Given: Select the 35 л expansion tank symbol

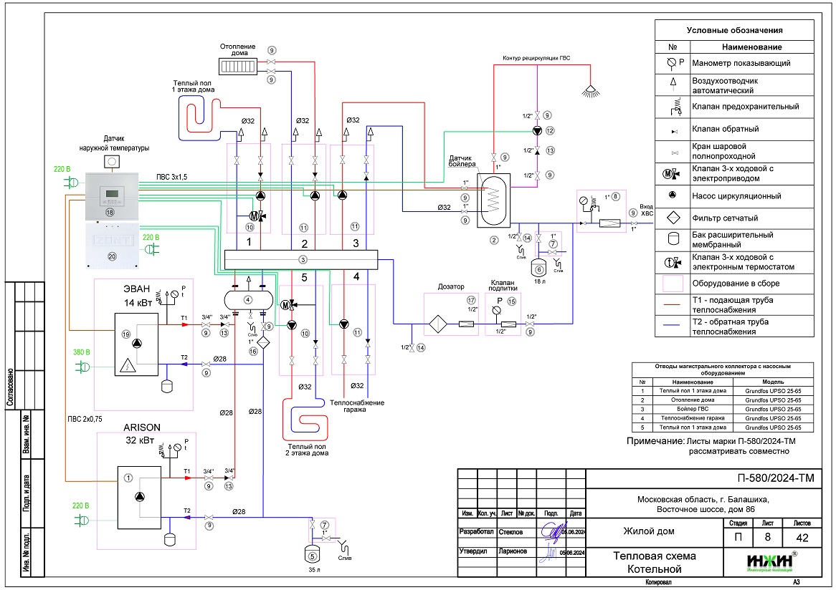Looking at the screenshot, I should [312, 553].
